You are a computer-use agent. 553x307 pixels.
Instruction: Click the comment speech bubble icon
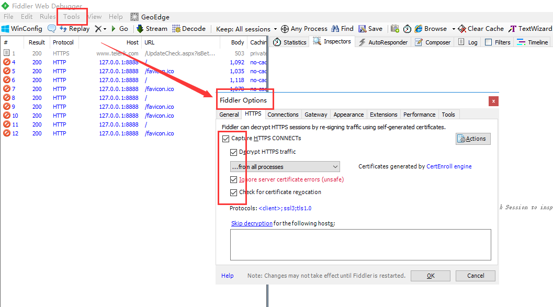pyautogui.click(x=52, y=29)
